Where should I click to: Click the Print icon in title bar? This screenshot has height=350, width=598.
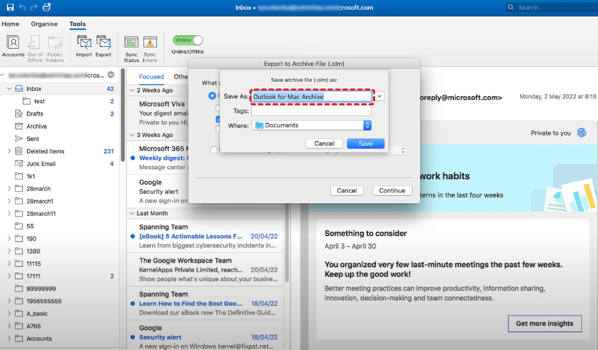[47, 7]
